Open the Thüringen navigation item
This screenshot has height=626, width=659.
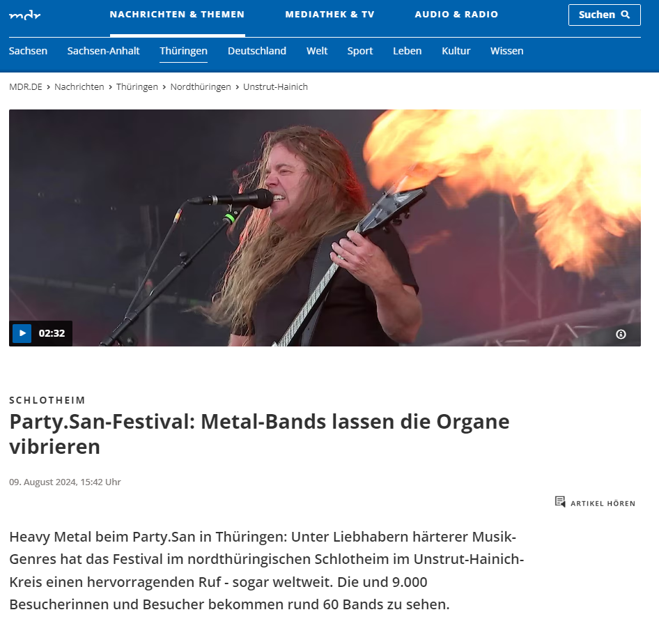(x=184, y=51)
